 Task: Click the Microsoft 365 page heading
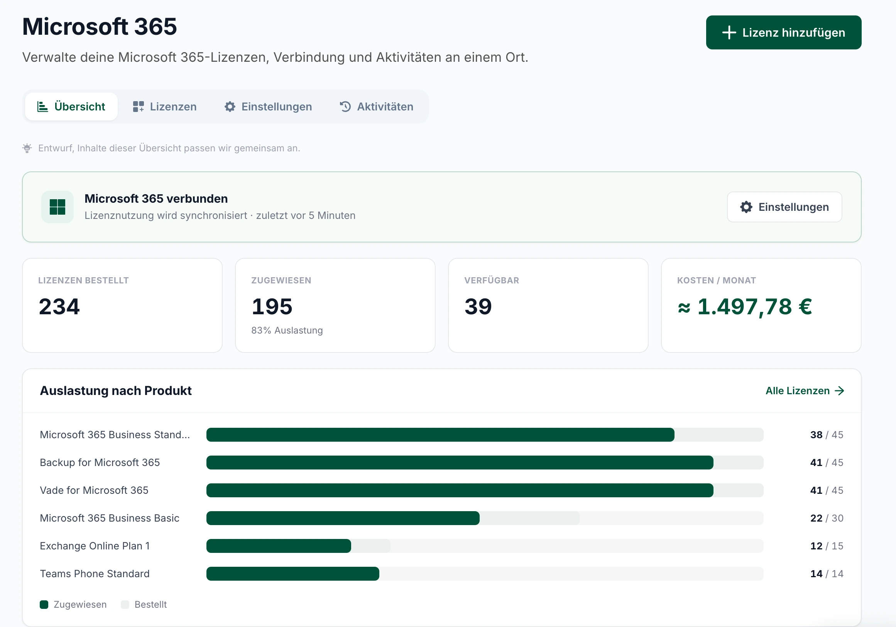(x=100, y=27)
